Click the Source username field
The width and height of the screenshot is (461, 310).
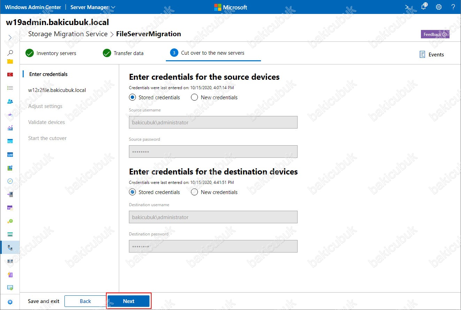click(x=213, y=122)
